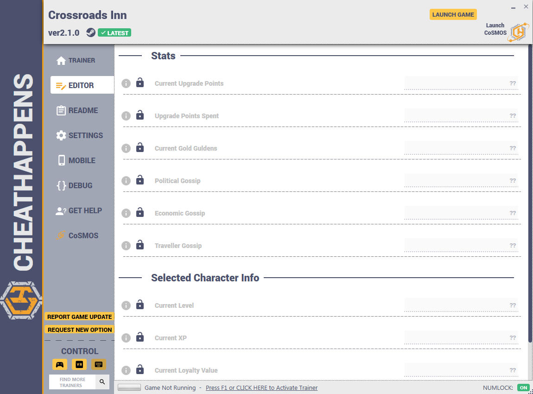The image size is (533, 394).
Task: Toggle the lock for Current Upgrade Points
Action: tap(140, 83)
